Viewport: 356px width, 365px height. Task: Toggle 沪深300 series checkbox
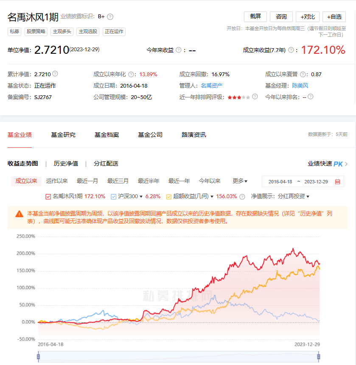(x=113, y=197)
